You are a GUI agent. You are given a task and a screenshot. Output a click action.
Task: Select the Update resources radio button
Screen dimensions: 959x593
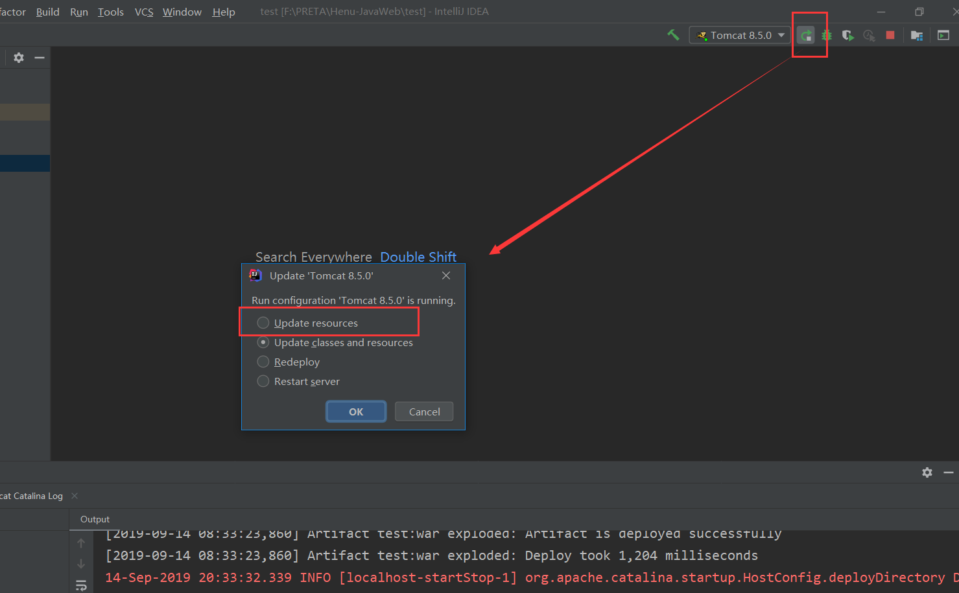click(x=263, y=322)
